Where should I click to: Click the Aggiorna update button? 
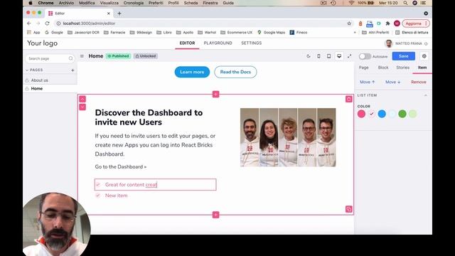point(413,23)
